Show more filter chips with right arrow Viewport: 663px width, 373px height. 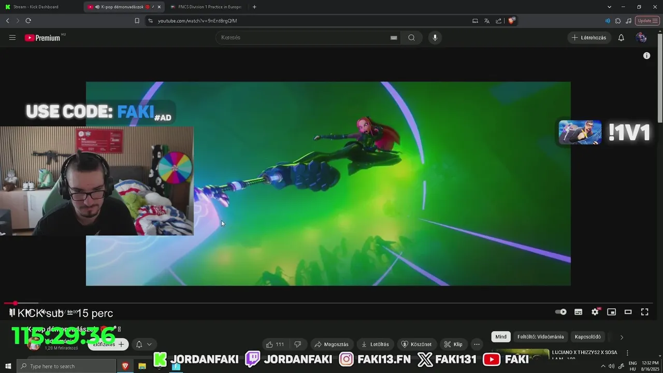pos(622,337)
